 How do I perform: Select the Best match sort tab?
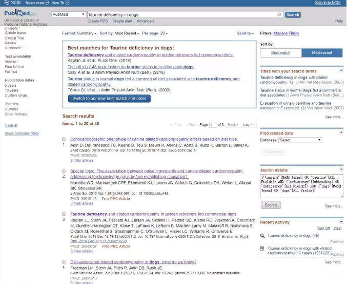[x=281, y=53]
